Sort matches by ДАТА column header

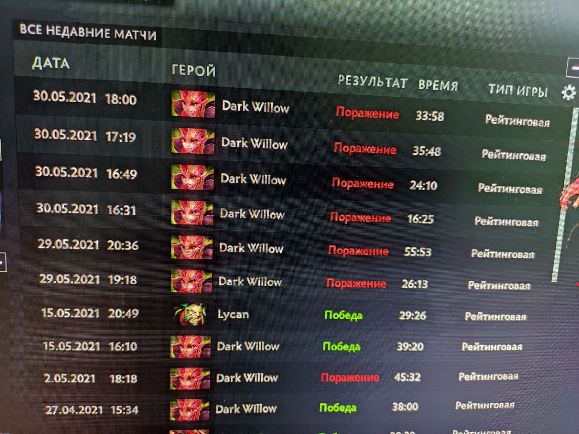[51, 63]
